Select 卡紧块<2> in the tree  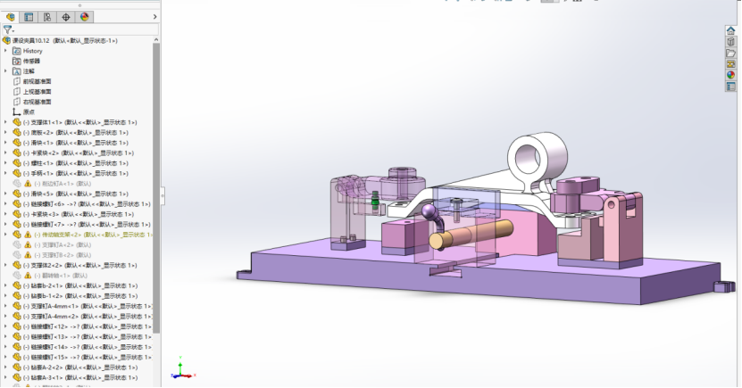click(x=79, y=153)
